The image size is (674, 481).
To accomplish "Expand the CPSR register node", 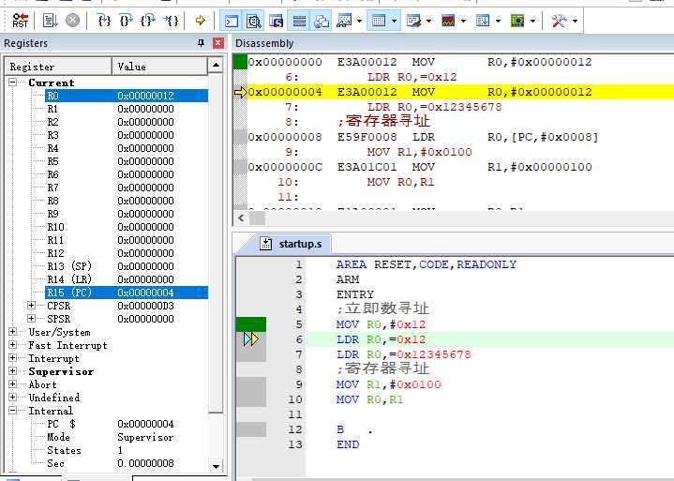I will click(x=31, y=306).
